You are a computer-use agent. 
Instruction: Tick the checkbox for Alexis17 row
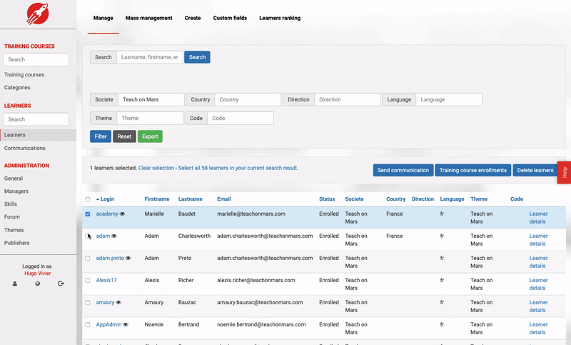(88, 281)
